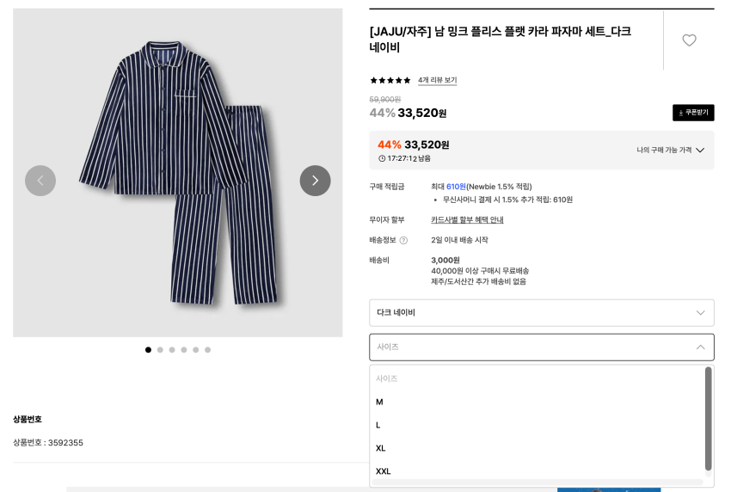Open the 다크 네이비 color dropdown
Screen dimensions: 731x492
point(541,312)
